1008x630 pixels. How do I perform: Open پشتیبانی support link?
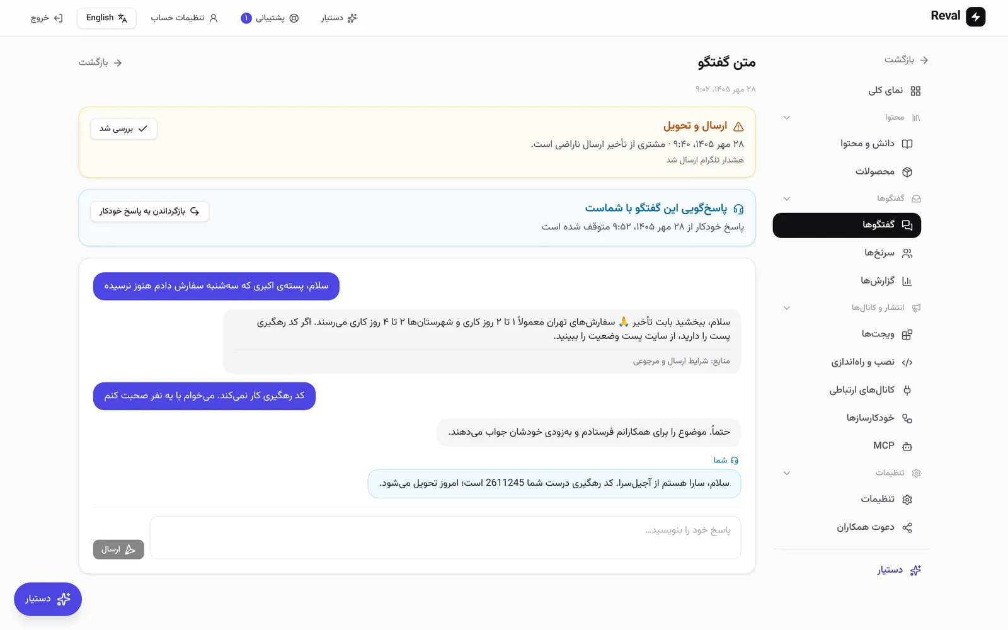click(270, 18)
